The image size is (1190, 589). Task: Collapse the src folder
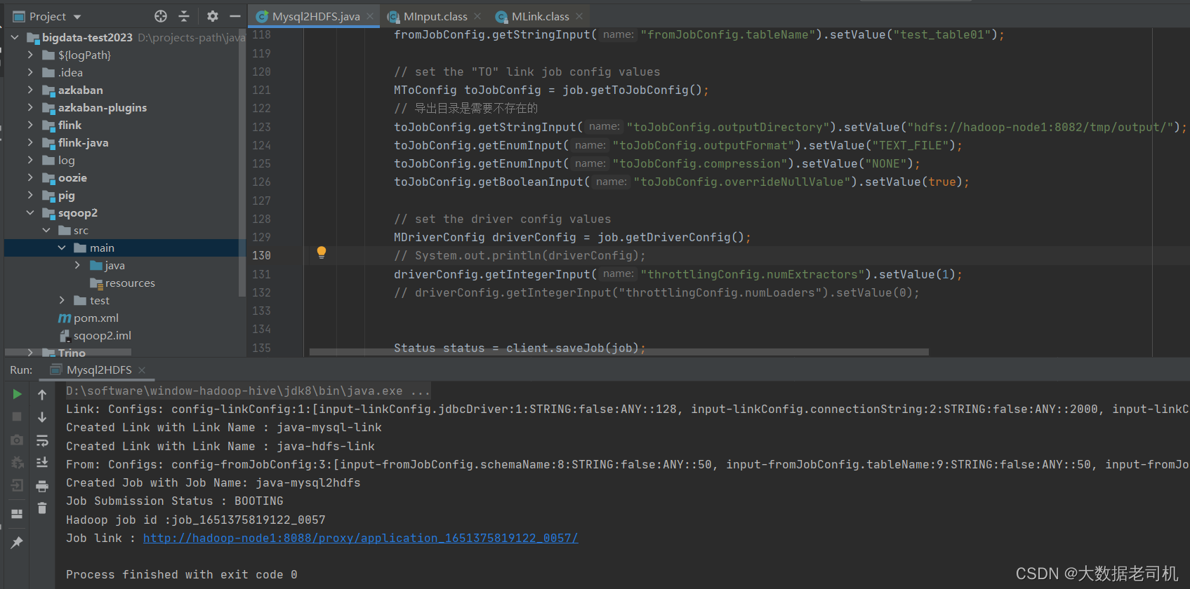[46, 230]
